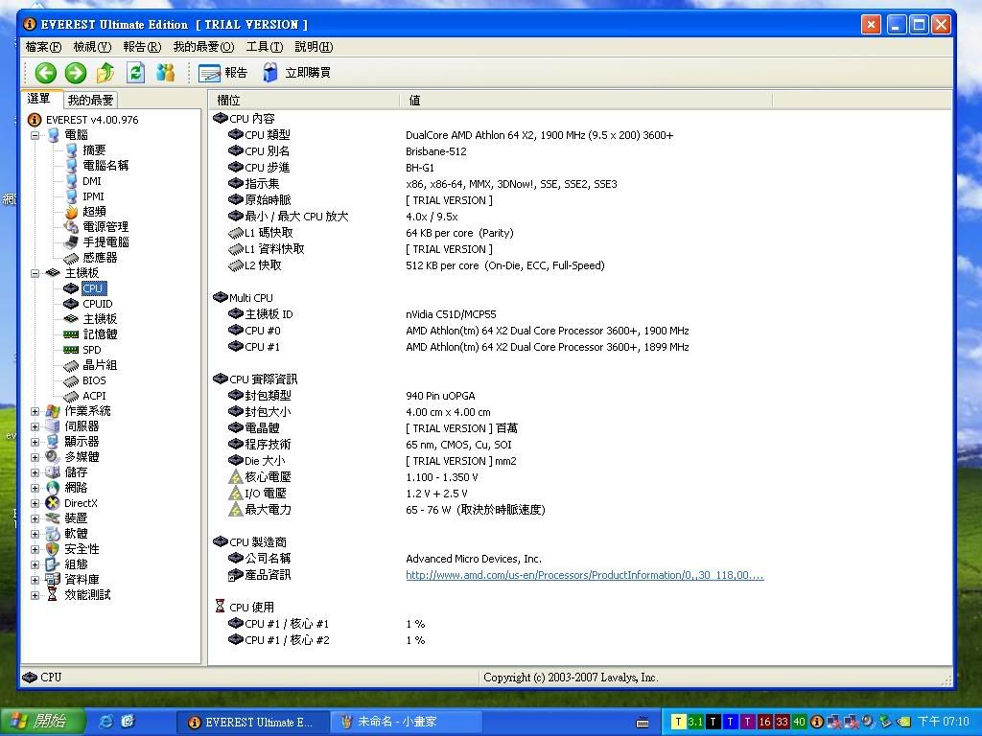The height and width of the screenshot is (736, 982).
Task: Click the keyboard language bar icon
Action: coord(642,723)
